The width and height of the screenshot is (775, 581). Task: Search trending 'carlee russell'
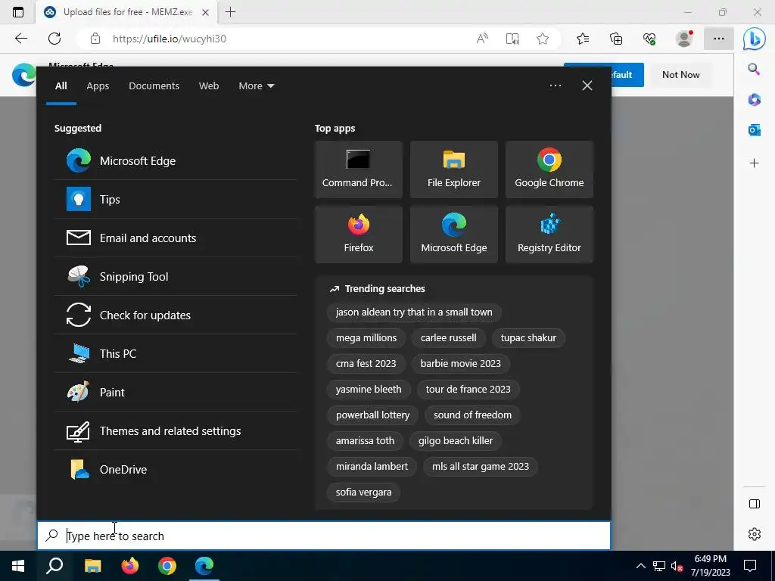pyautogui.click(x=448, y=338)
